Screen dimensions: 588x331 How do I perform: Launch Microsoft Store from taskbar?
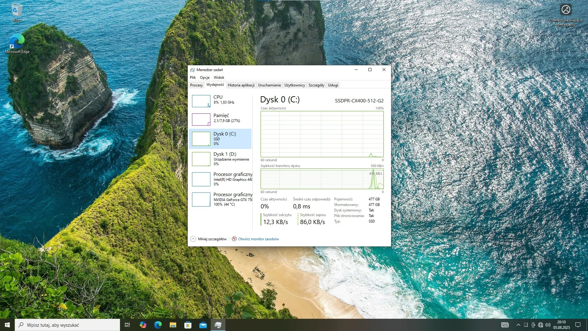pos(188,325)
